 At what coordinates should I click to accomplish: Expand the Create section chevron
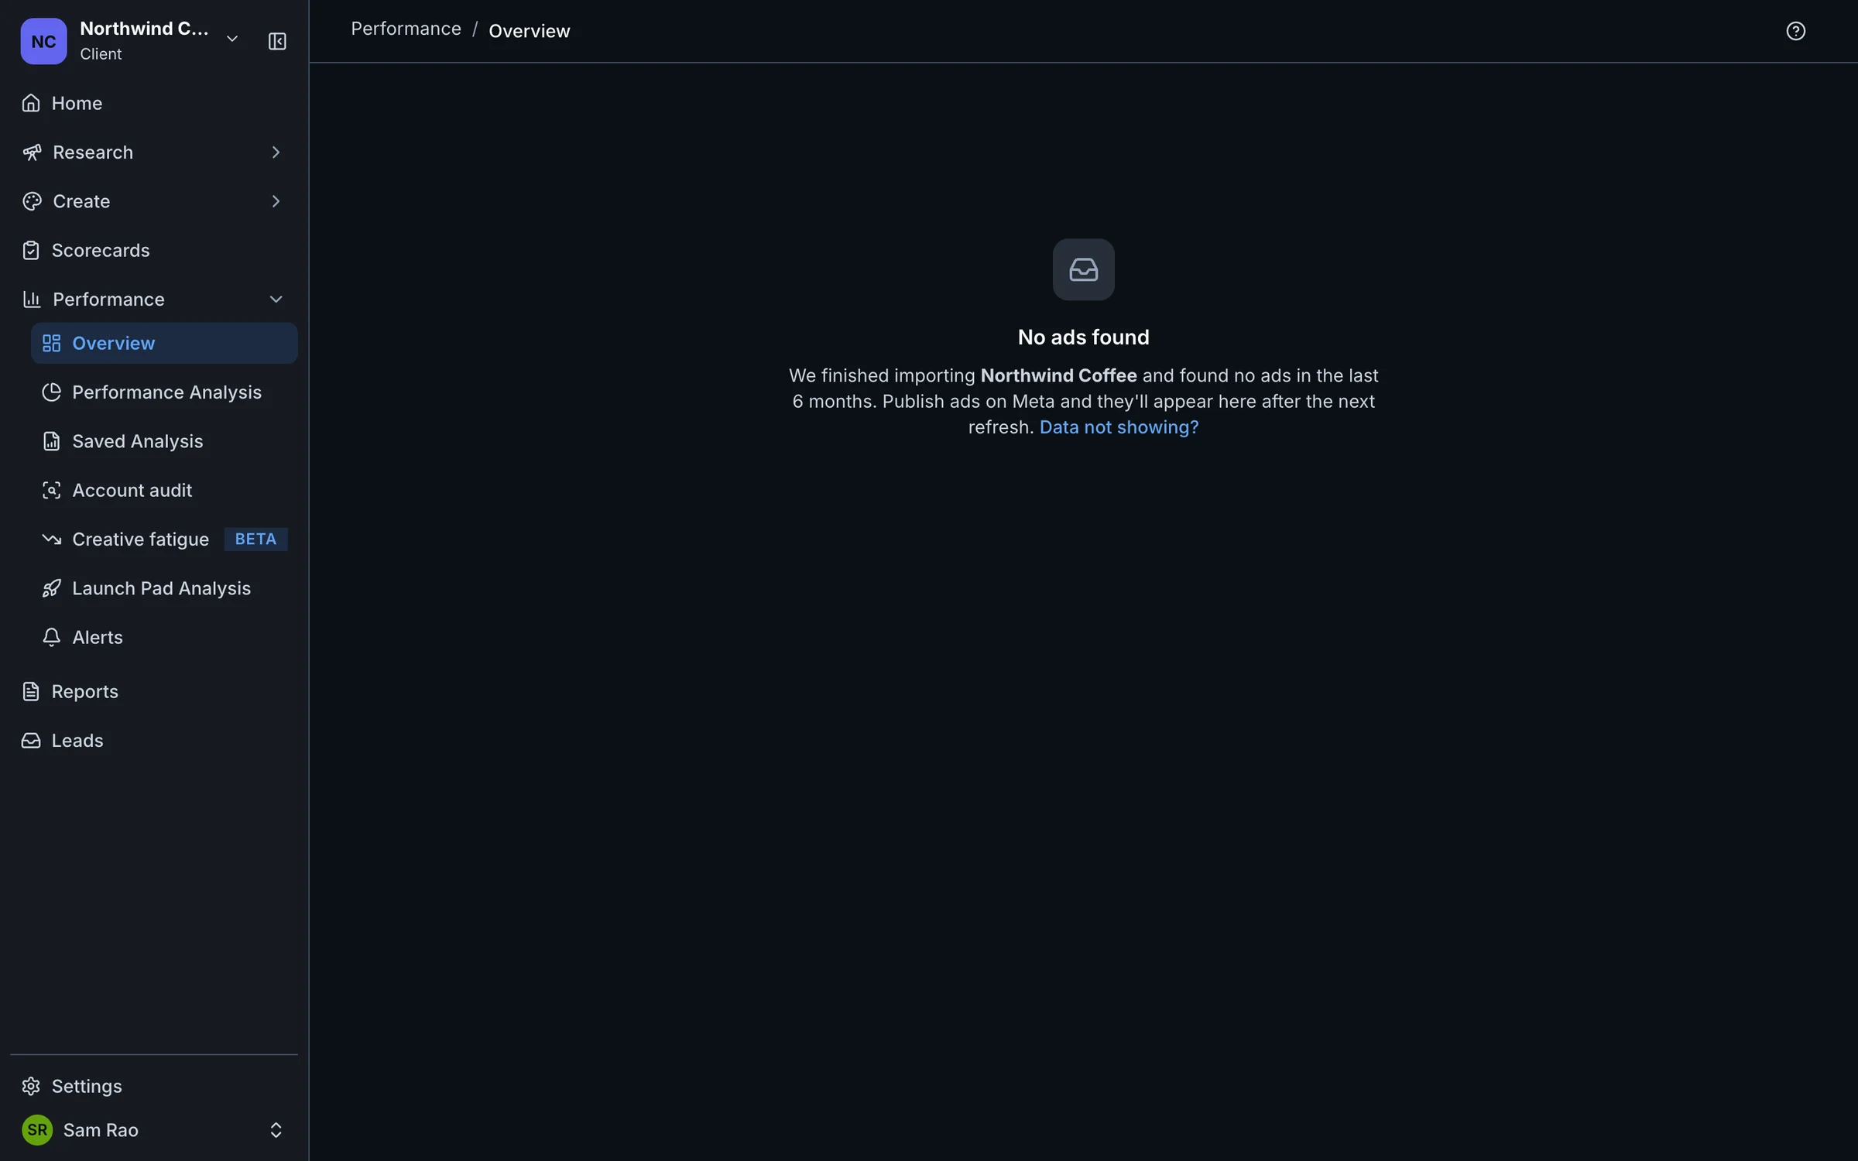click(x=276, y=201)
